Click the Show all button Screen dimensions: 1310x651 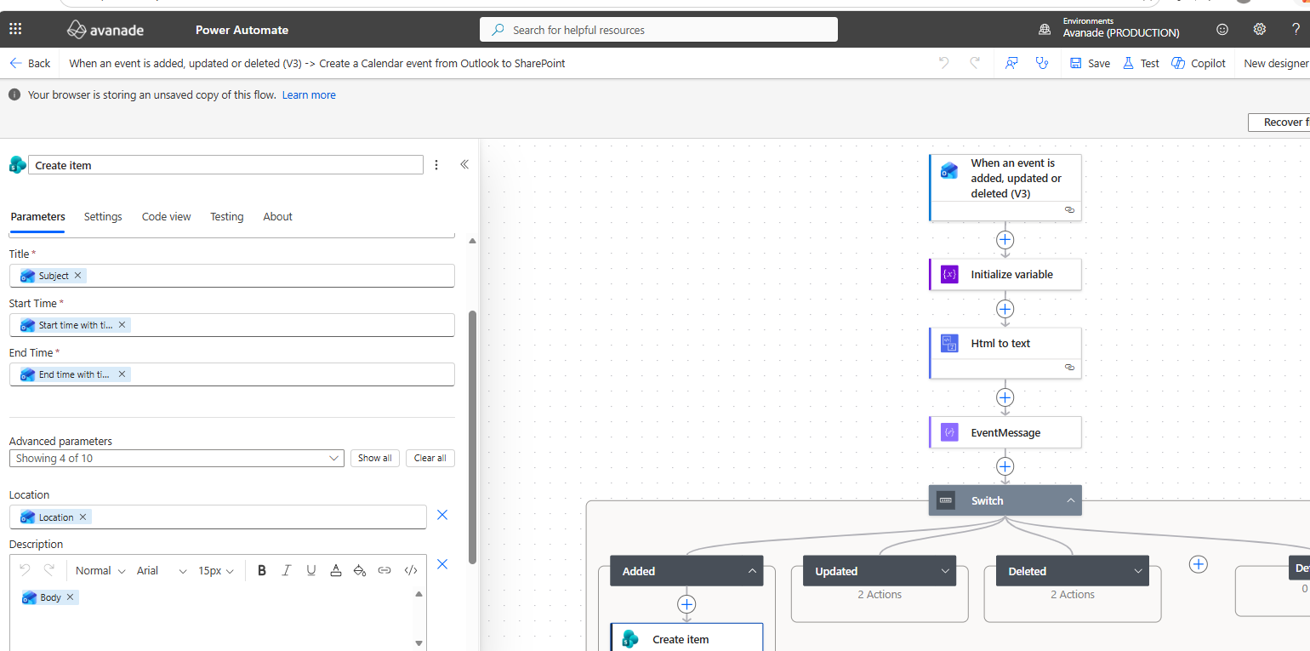coord(375,458)
